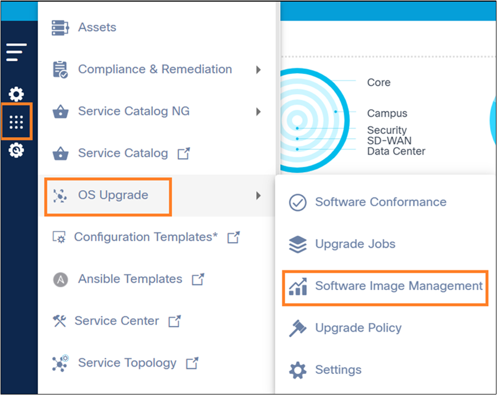Click the hamburger menu icon in sidebar
The image size is (497, 395).
coord(16,52)
